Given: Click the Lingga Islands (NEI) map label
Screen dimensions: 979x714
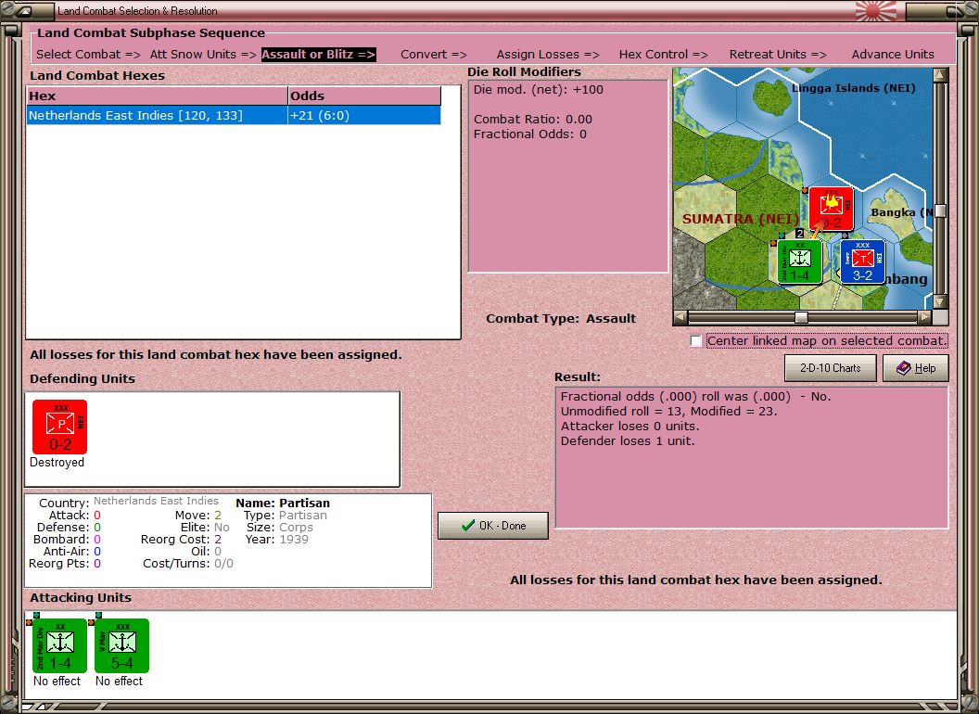Looking at the screenshot, I should coord(854,88).
